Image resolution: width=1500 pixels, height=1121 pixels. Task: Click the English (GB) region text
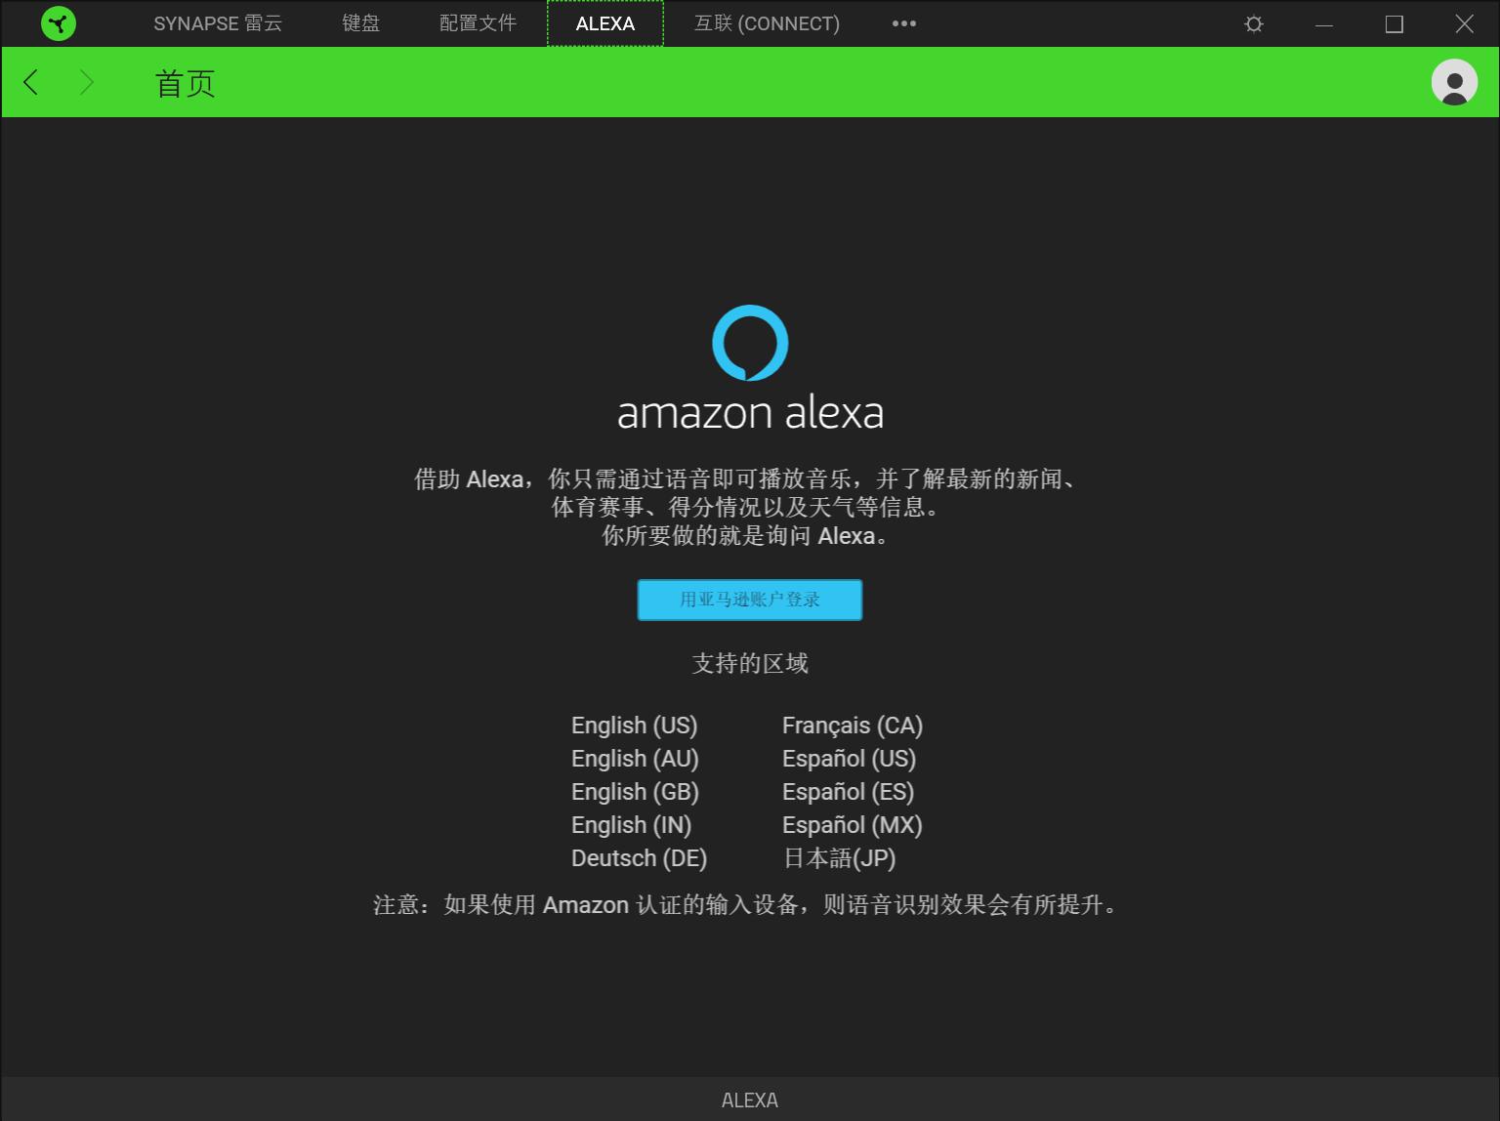pyautogui.click(x=635, y=792)
